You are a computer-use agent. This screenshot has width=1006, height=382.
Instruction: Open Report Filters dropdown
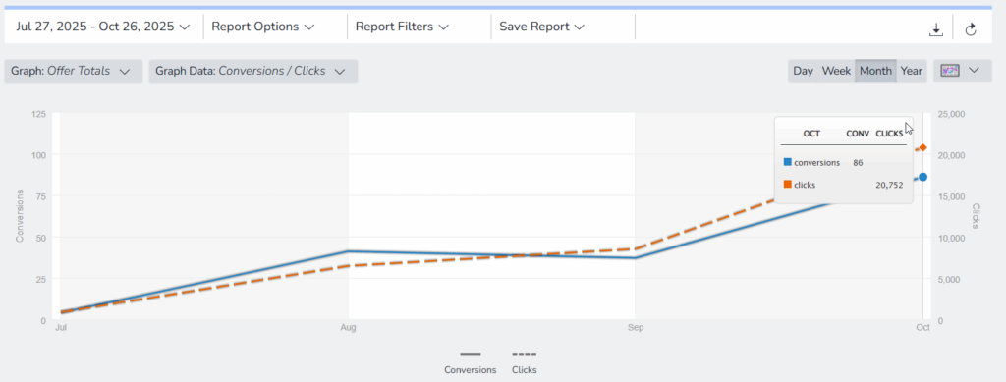[x=402, y=27]
